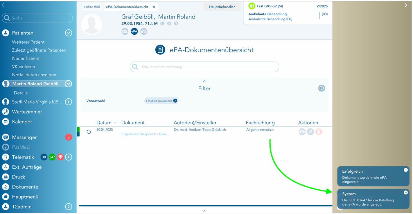413x214 pixels.
Task: Open the 'Ergebnisse Diagnostik' document link
Action: pos(146,134)
